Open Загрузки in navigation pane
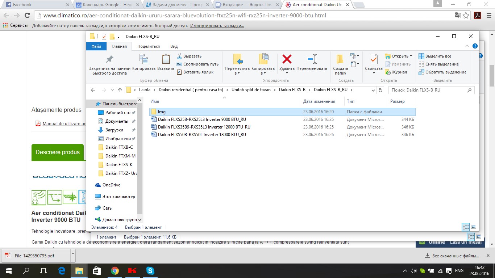 click(114, 130)
